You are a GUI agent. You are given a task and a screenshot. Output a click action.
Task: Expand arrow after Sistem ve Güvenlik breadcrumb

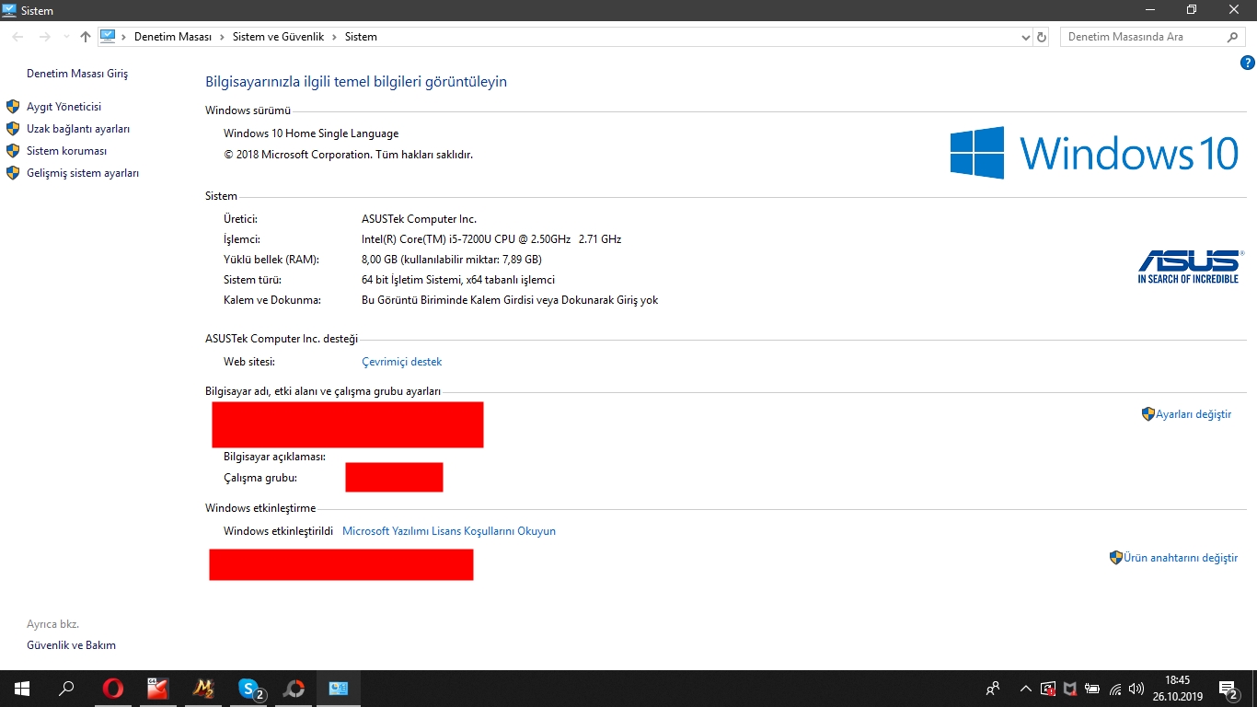tap(335, 37)
